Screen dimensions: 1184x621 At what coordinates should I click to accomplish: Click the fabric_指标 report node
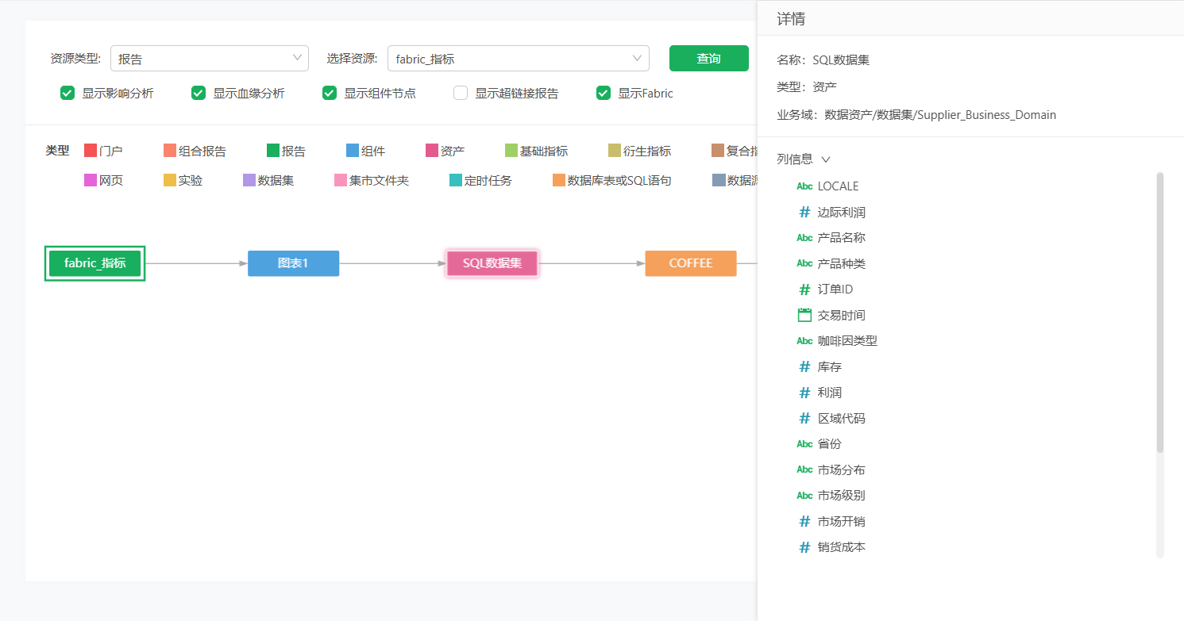click(x=94, y=263)
